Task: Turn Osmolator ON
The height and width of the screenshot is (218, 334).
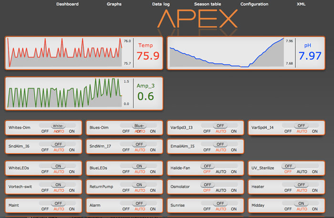Action: pos(234,190)
